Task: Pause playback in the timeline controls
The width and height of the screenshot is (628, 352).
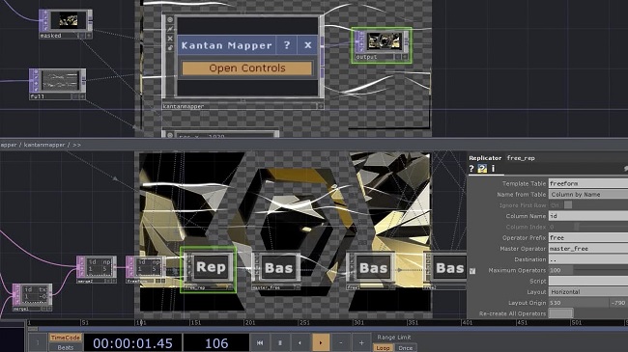Action: click(280, 342)
